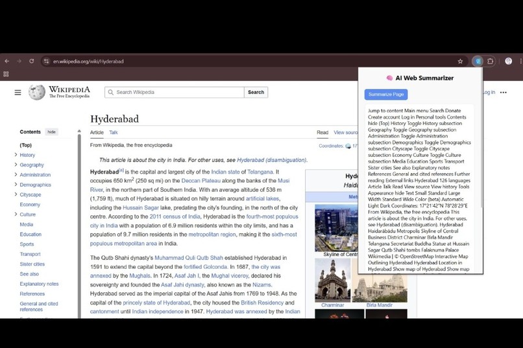Click the Wikipedia Search button
This screenshot has height=348, width=523.
[256, 92]
